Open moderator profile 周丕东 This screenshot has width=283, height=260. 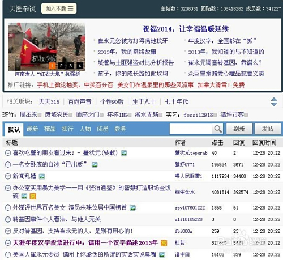click(28, 114)
